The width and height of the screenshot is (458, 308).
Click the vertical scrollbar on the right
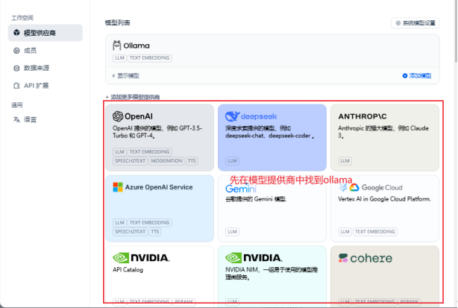point(456,31)
